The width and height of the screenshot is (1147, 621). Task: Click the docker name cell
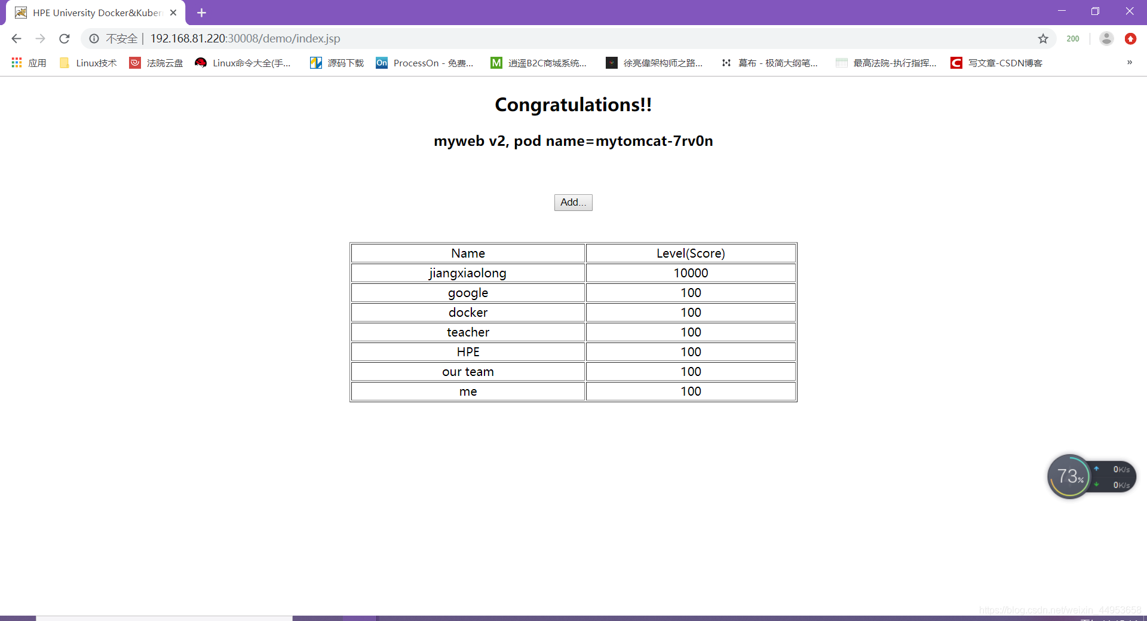tap(468, 313)
